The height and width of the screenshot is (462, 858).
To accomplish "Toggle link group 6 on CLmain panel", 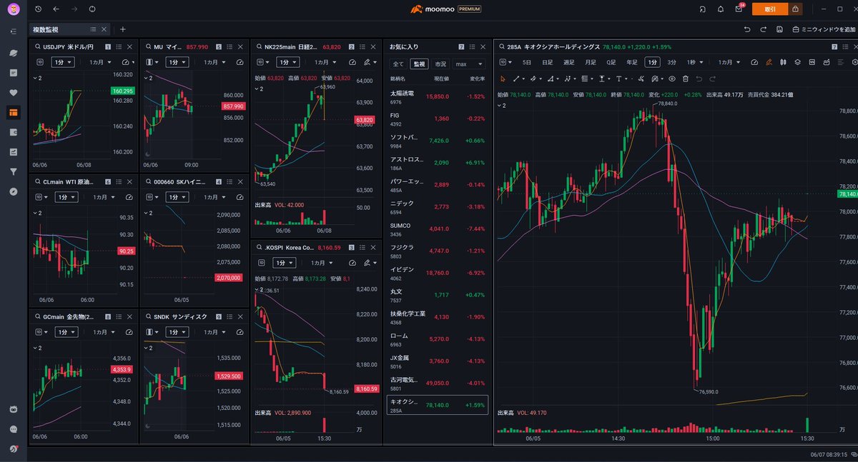I will tap(108, 181).
